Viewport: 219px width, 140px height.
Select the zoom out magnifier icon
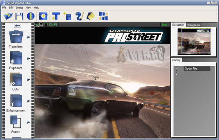click(x=41, y=24)
